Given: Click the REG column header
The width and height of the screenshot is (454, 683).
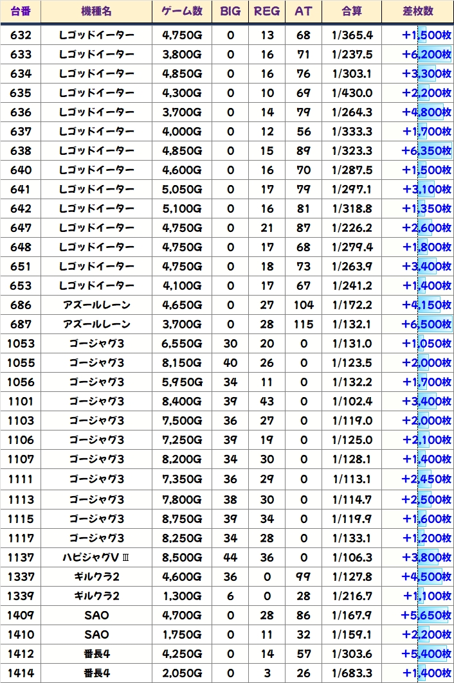Looking at the screenshot, I should pos(267,12).
